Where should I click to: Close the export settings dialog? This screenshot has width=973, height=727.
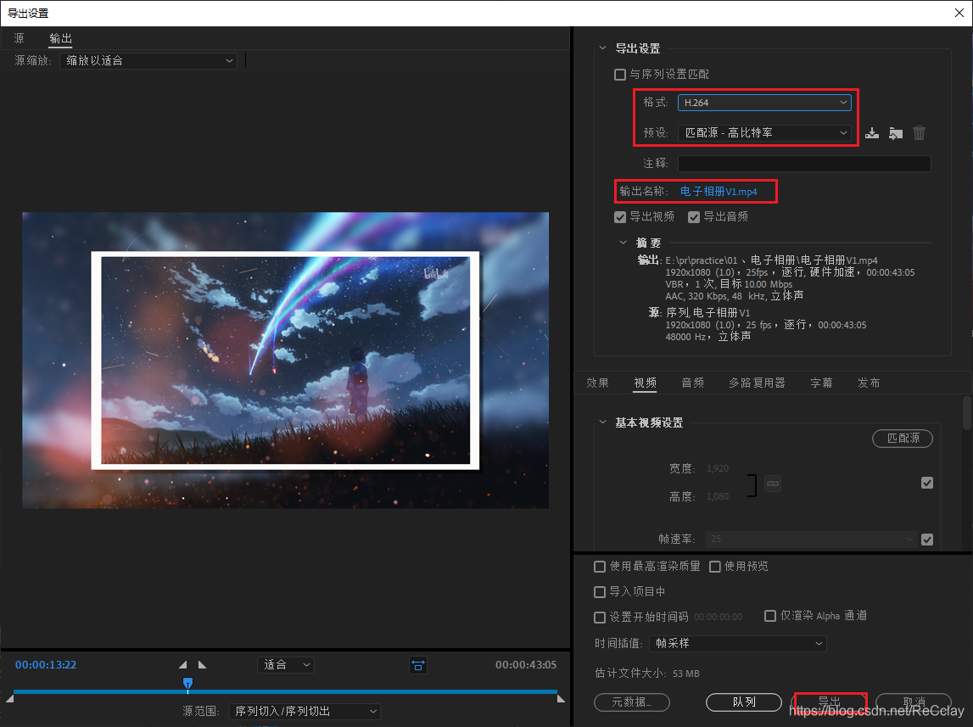[959, 13]
